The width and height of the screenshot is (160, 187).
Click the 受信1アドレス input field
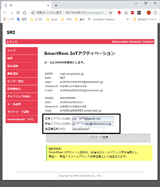pyautogui.click(x=93, y=118)
